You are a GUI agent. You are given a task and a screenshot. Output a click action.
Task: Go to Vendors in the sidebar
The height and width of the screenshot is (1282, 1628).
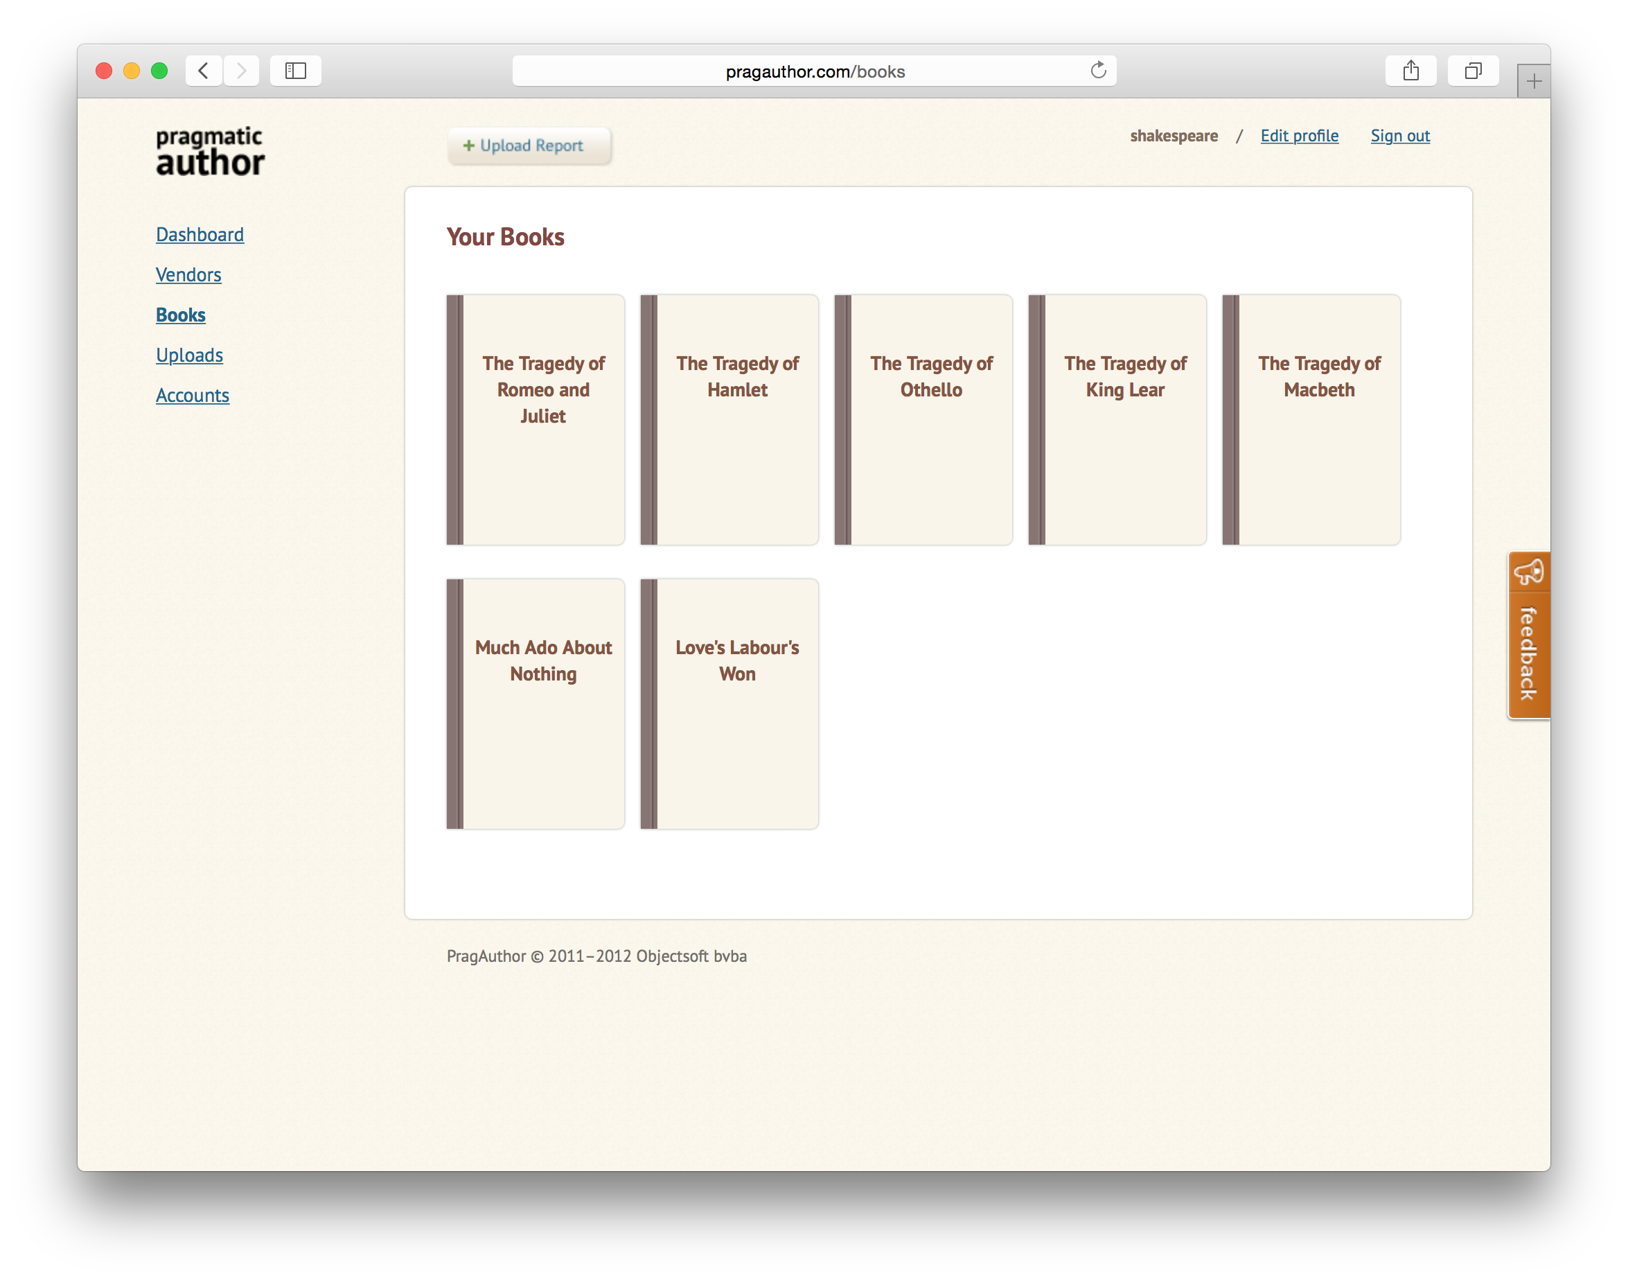tap(188, 274)
